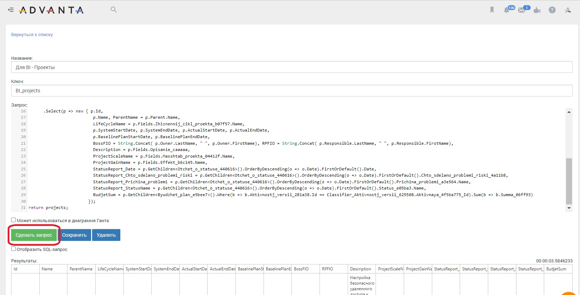
Task: Toggle display SQL query checkbox
Action: (13, 249)
